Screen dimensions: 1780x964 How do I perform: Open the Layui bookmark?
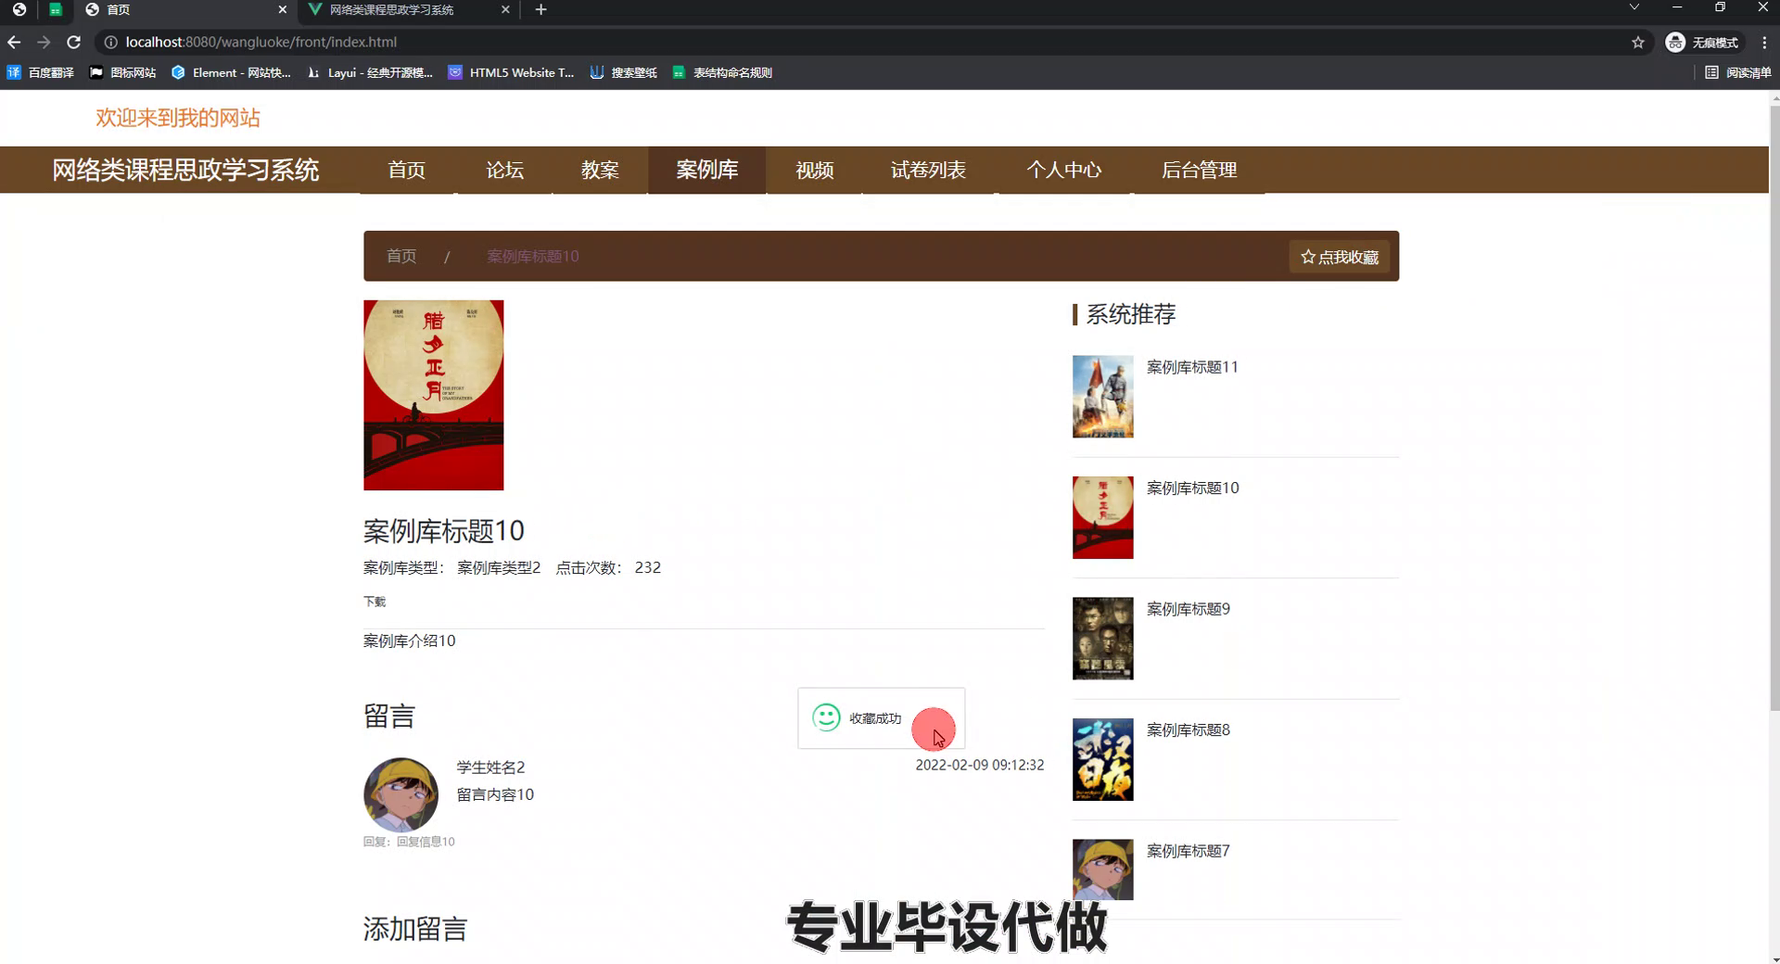point(370,72)
